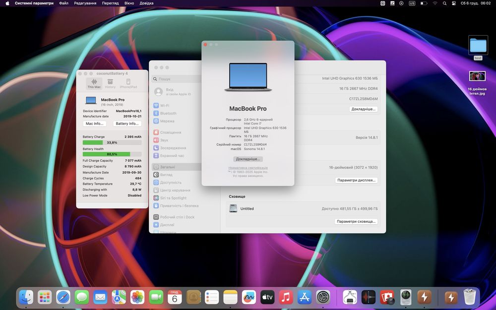
Task: Open the dock app with the green waveform icon
Action: click(x=406, y=297)
